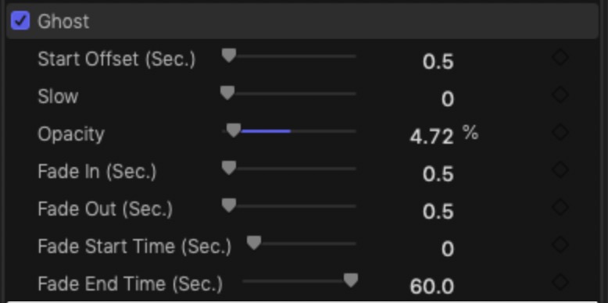Add keyframe for Fade End Time
This screenshot has height=303, width=608.
[560, 282]
